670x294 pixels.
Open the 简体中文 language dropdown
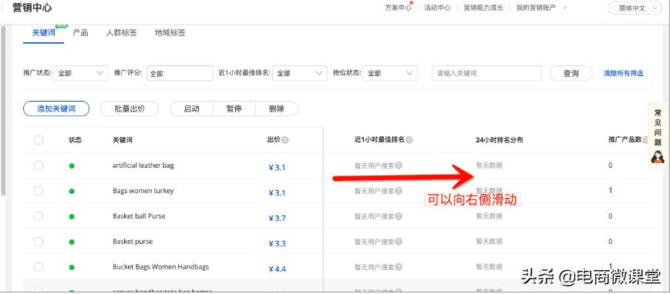coord(635,8)
